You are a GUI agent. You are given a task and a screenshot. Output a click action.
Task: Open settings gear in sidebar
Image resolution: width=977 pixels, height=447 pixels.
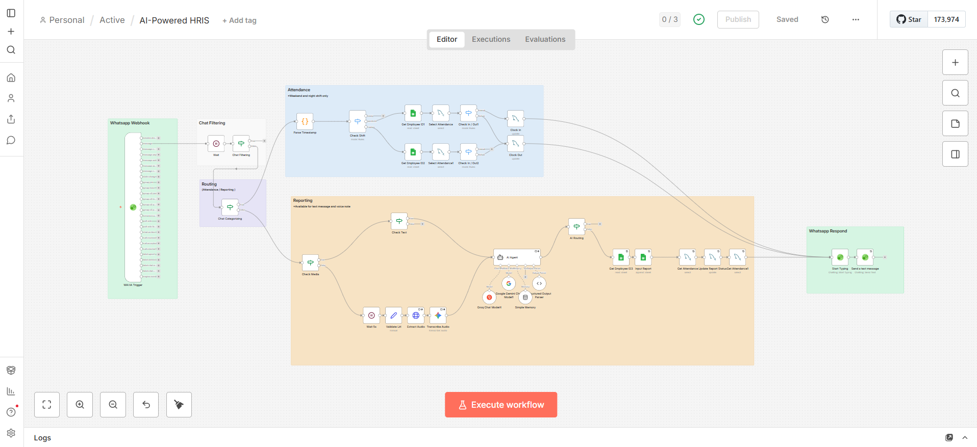click(11, 433)
